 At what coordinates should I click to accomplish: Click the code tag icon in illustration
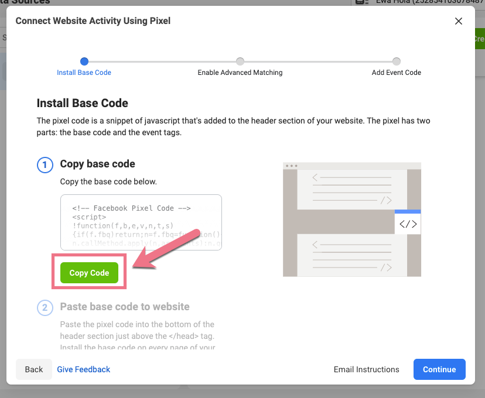click(x=407, y=224)
